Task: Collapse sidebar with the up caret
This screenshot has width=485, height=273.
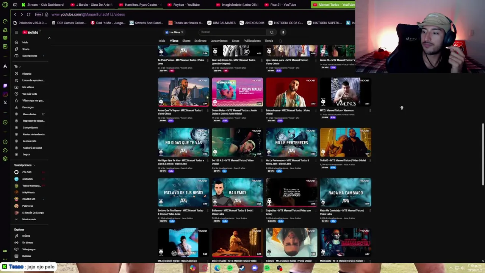Action: tap(49, 38)
